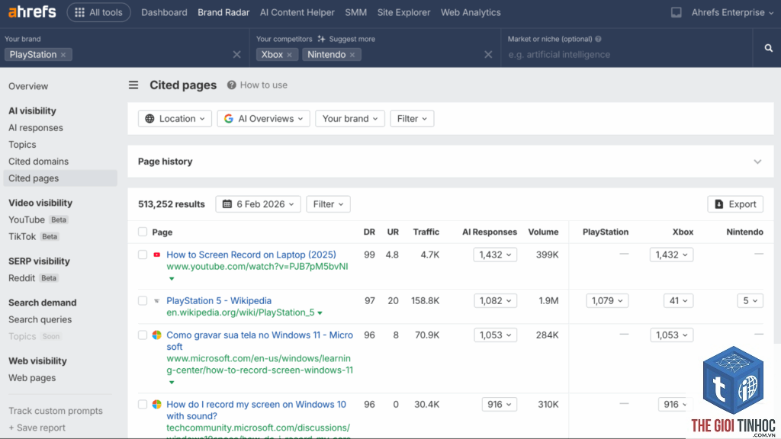Focus the market or niche input
Screen dimensions: 781x439
[627, 55]
